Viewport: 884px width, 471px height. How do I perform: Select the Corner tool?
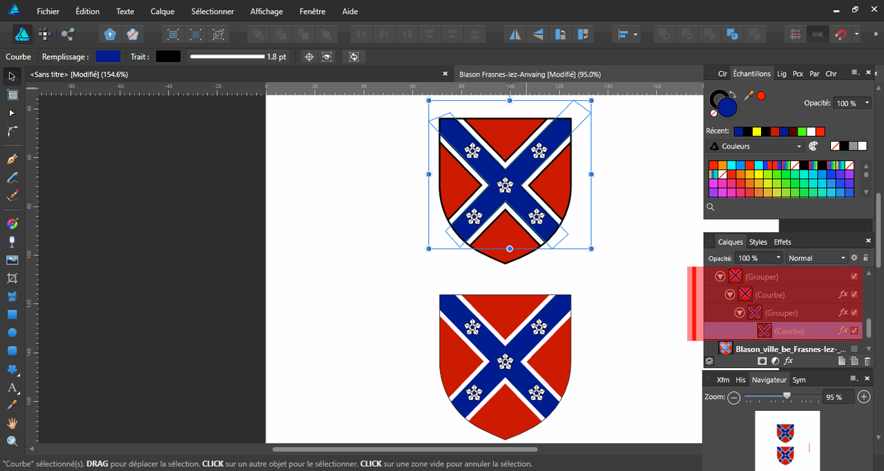[x=12, y=131]
